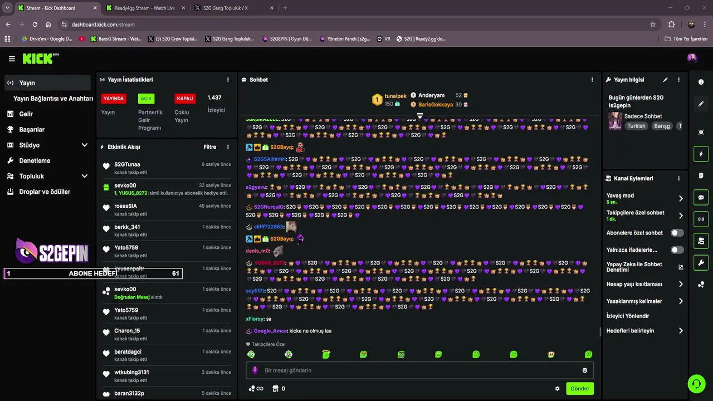The image size is (713, 401).
Task: Click the Sadece Sohbet category thumbnail
Action: (615, 121)
